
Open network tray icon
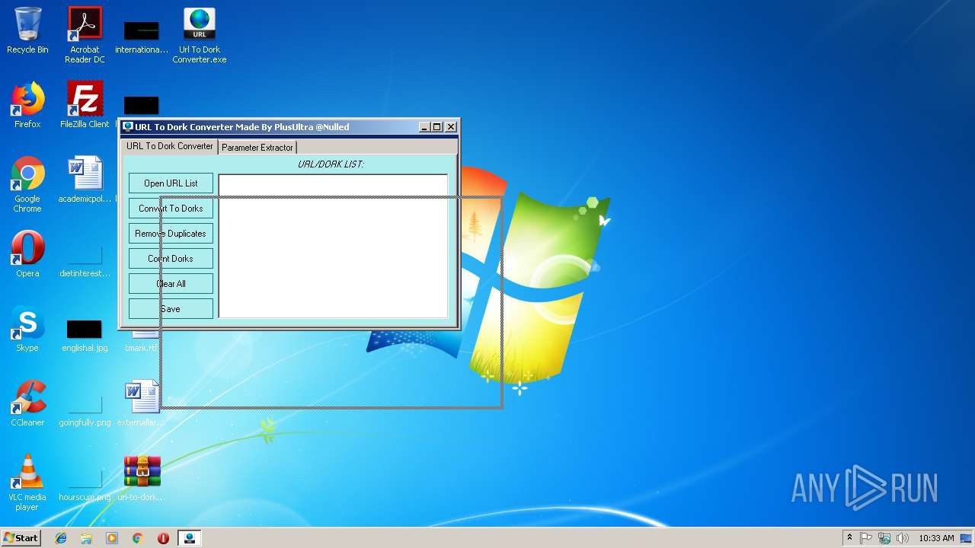tap(884, 538)
